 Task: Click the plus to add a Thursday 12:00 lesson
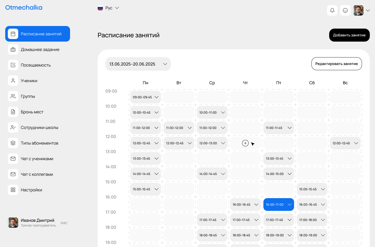tap(245, 143)
